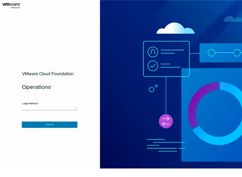Click the LOG IN button
The image size is (242, 177).
point(49,125)
